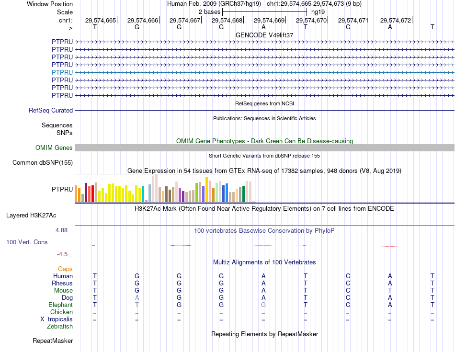Click the GENCODE V49lift37 track title
This screenshot has width=455, height=352.
point(264,35)
